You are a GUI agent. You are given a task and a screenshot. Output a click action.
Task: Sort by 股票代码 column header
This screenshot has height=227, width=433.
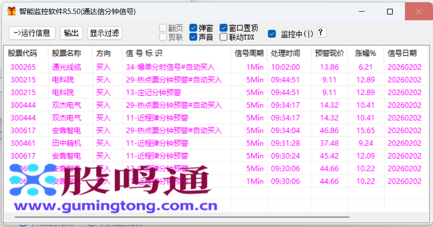[x=22, y=53]
